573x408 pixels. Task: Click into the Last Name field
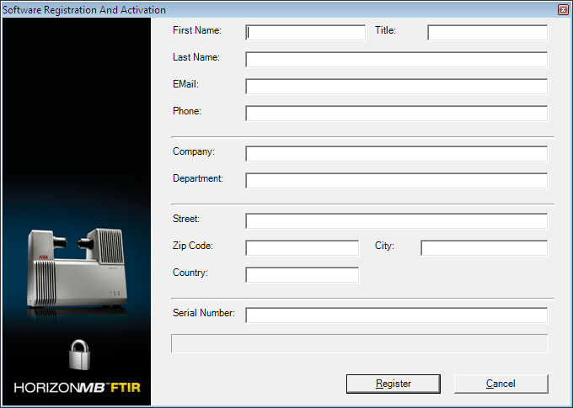pyautogui.click(x=396, y=60)
